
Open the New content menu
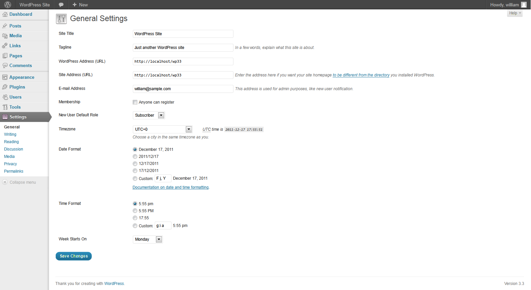pos(80,5)
